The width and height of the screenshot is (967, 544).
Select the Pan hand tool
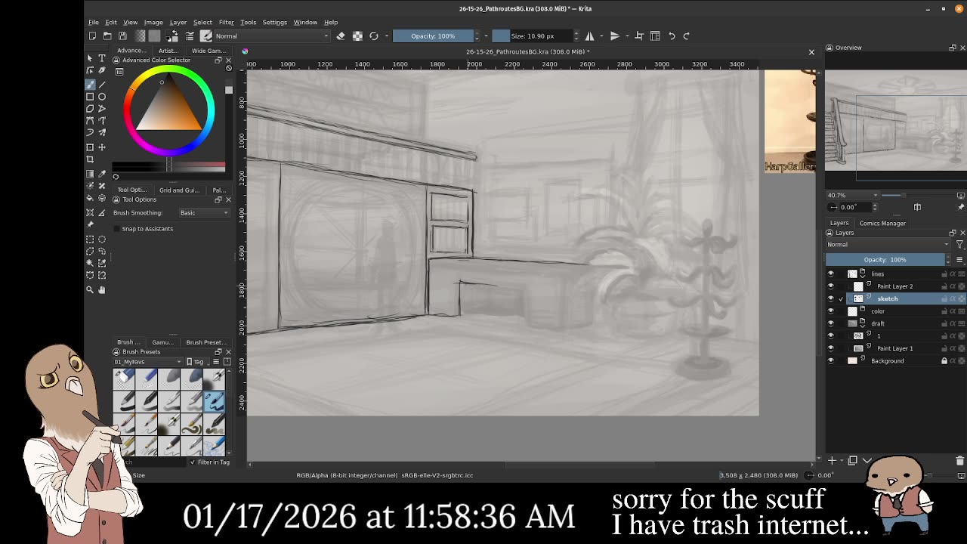pyautogui.click(x=102, y=289)
